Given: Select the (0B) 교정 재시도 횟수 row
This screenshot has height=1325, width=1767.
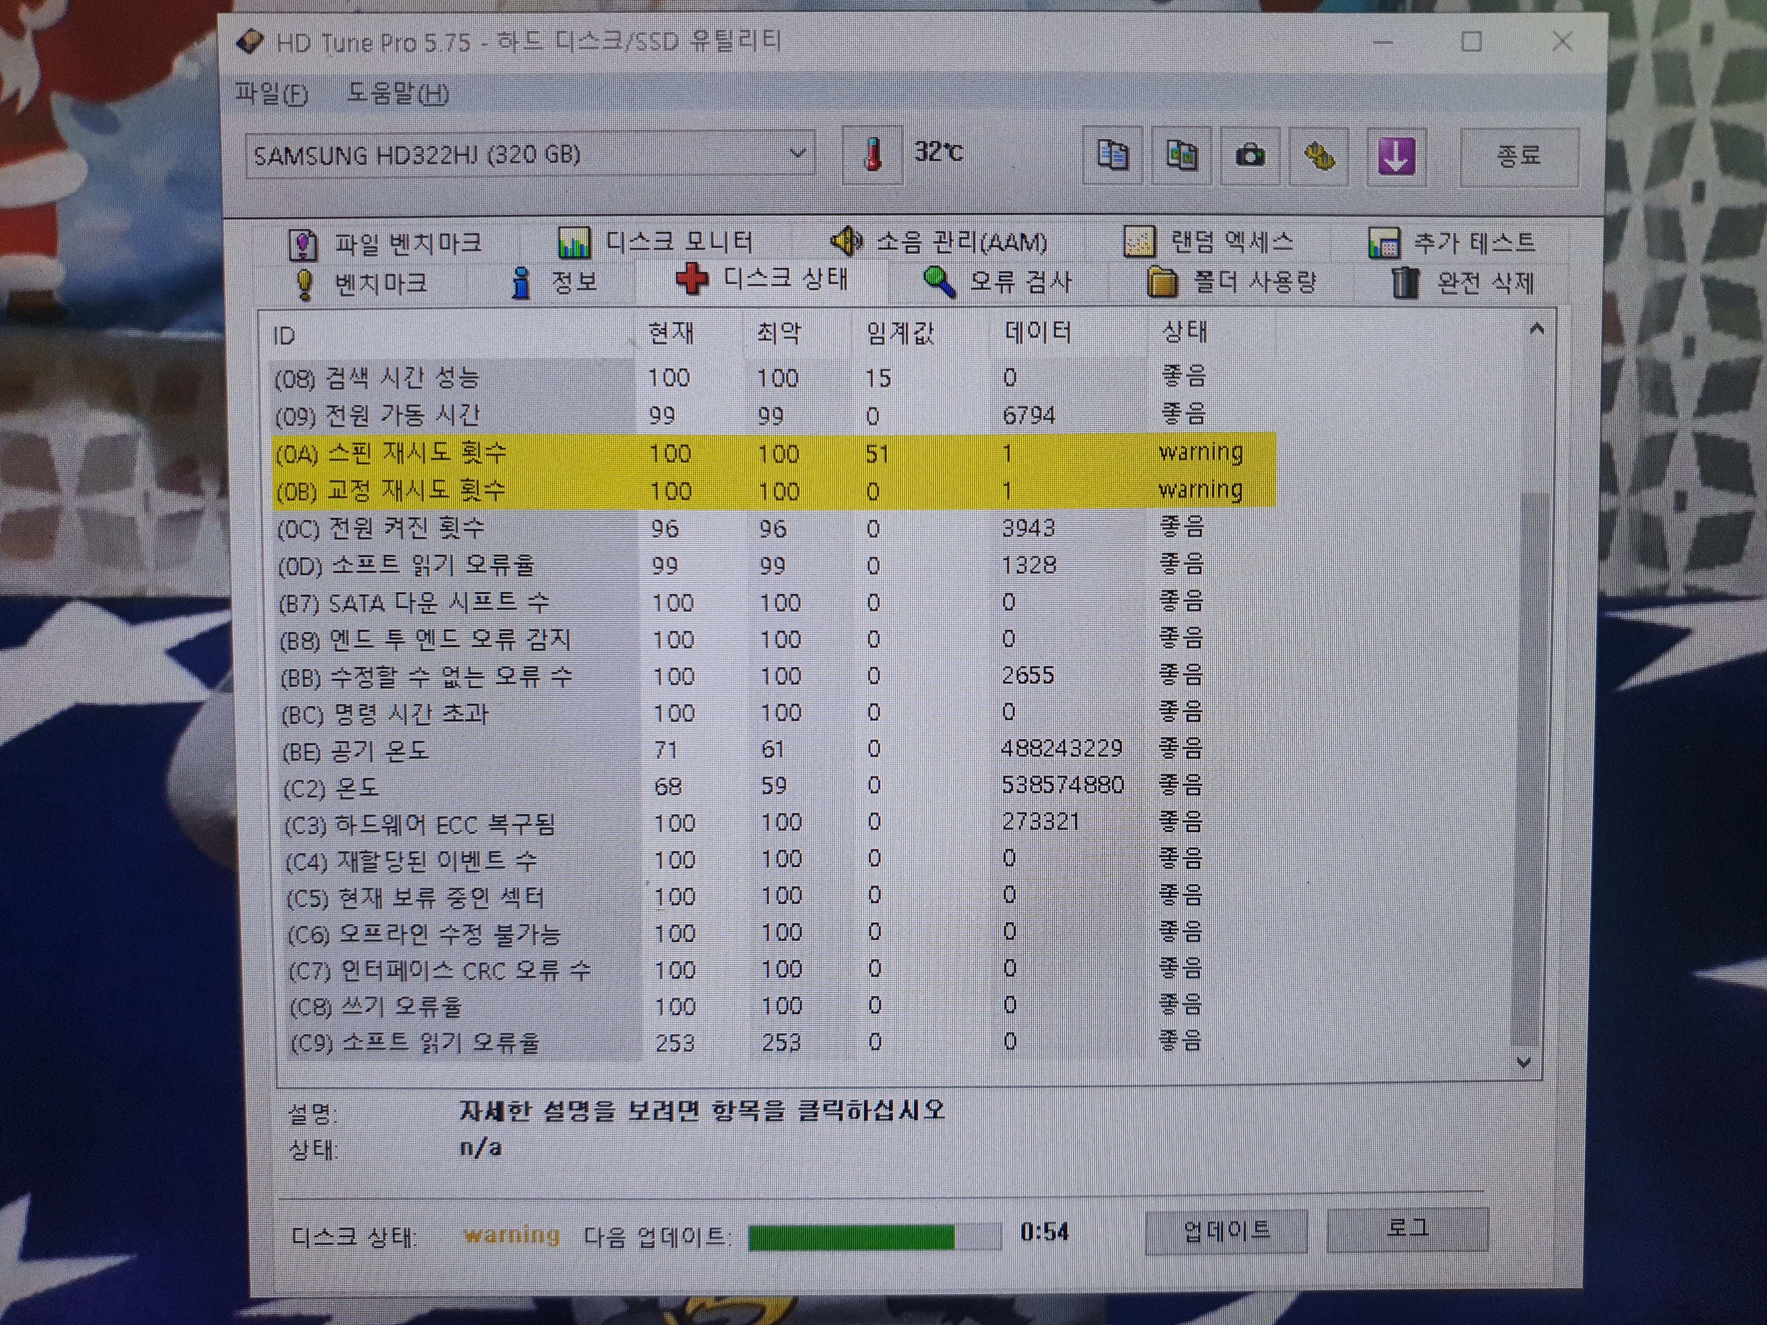Looking at the screenshot, I should pos(774,490).
